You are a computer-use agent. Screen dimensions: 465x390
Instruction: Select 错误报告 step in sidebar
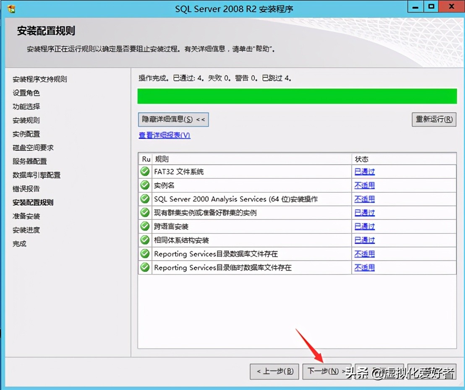coord(26,189)
